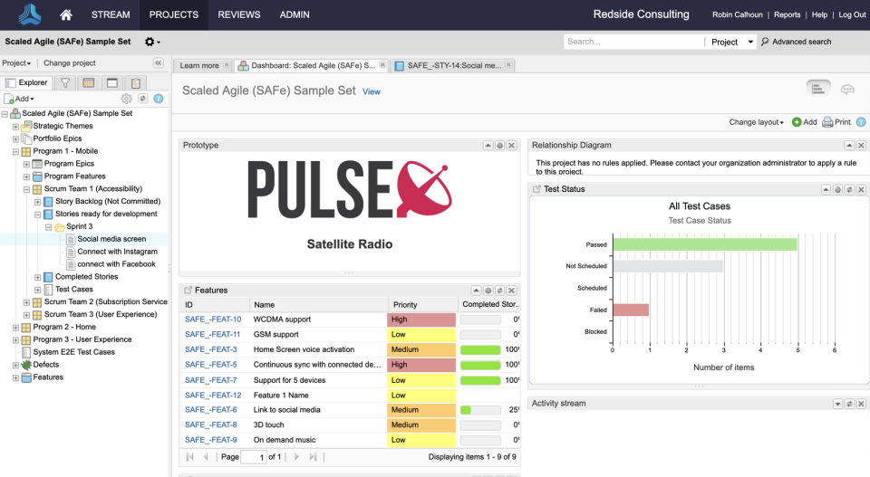870x477 pixels.
Task: Switch to the Learn more tab
Action: click(x=199, y=65)
